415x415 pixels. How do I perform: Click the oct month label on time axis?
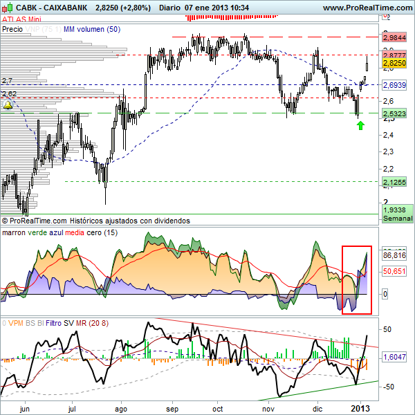point(218,409)
